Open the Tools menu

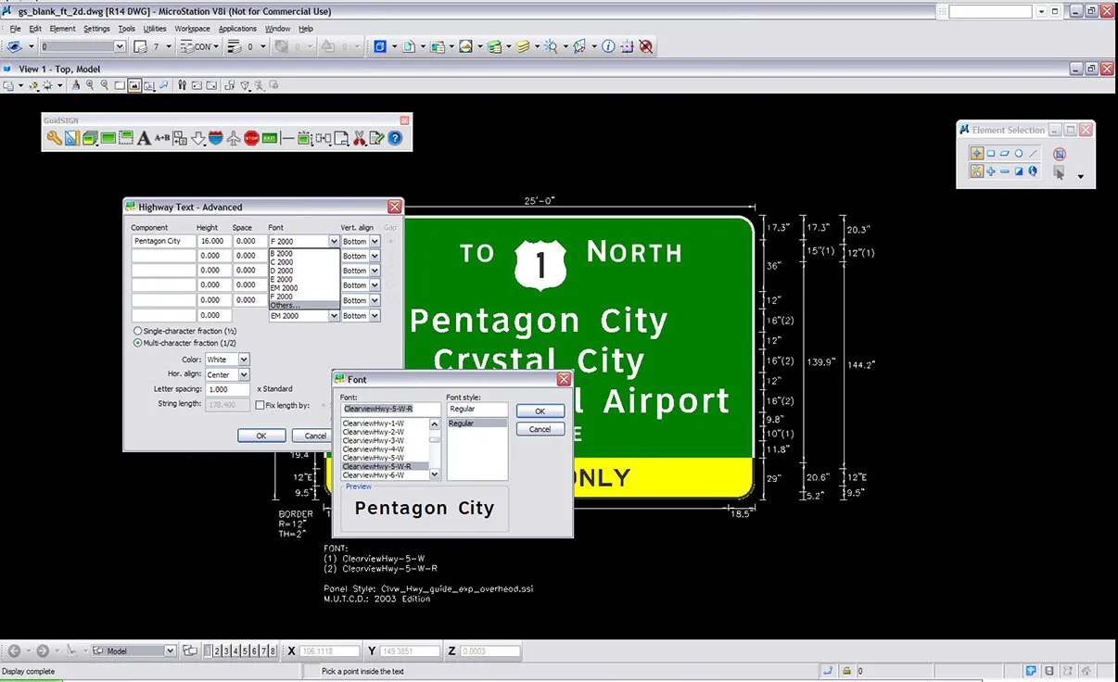[127, 29]
